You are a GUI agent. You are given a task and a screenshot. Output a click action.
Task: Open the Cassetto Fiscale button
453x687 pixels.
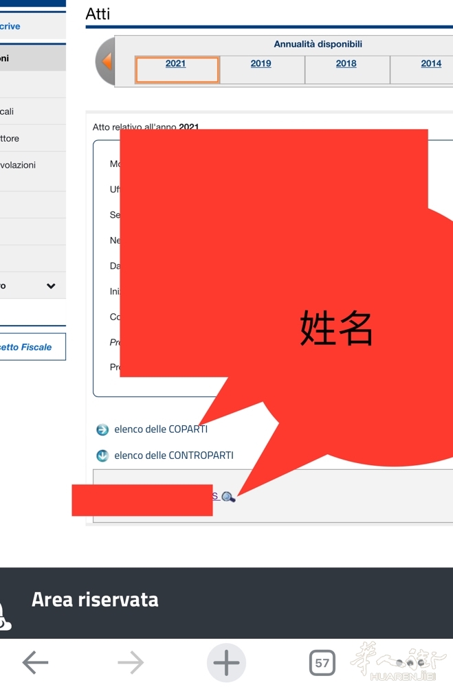(x=32, y=347)
